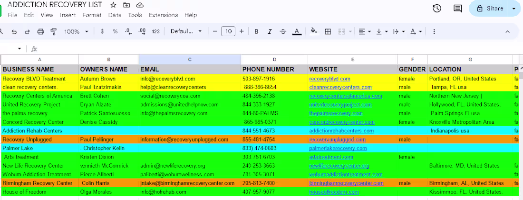This screenshot has height=200, width=523.
Task: Check the cloud save status icon
Action: click(140, 5)
